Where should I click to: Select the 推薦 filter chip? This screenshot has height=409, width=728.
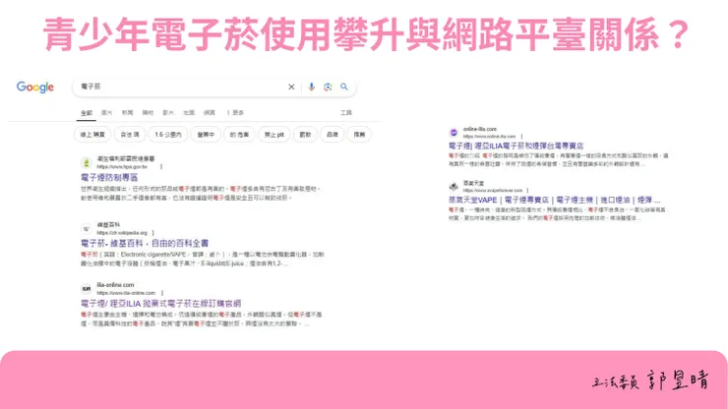359,135
